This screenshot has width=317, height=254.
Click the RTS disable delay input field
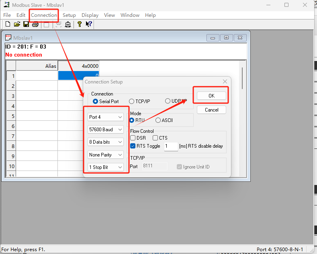coord(171,146)
